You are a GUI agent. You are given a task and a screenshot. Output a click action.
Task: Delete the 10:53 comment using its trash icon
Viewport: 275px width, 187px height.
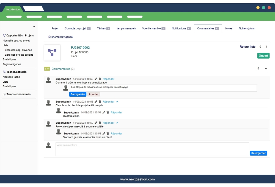tap(100, 102)
